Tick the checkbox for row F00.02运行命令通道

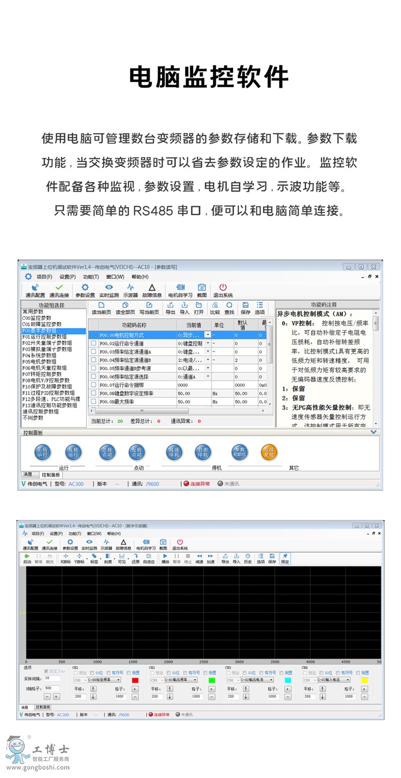94,344
